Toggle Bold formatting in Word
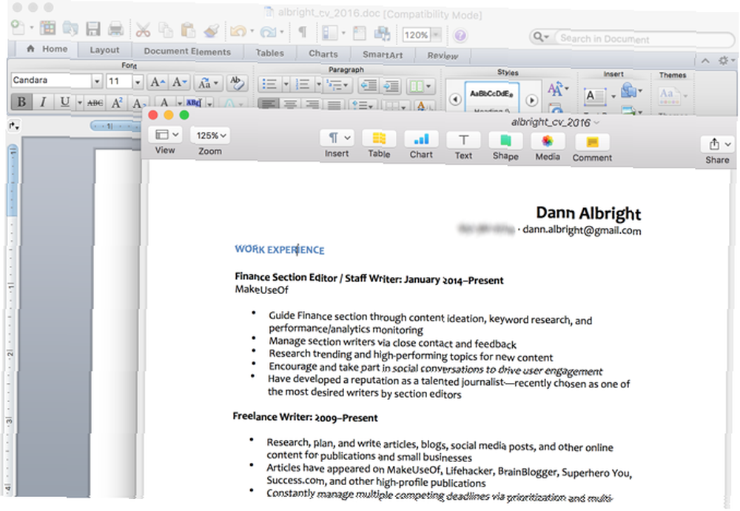740x511 pixels. tap(21, 102)
